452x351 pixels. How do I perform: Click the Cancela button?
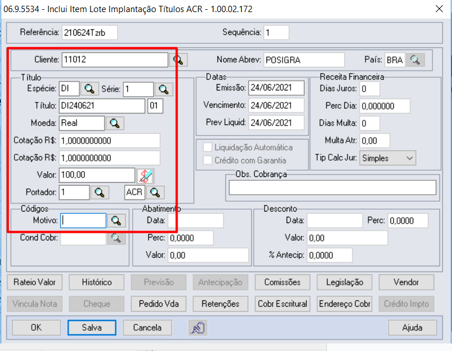148,327
